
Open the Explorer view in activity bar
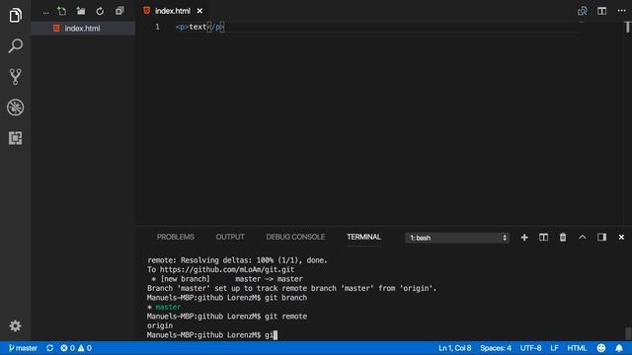pos(16,16)
